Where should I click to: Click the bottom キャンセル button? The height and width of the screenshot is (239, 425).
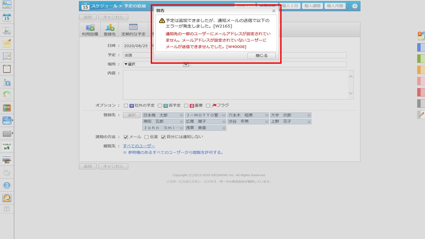113,166
